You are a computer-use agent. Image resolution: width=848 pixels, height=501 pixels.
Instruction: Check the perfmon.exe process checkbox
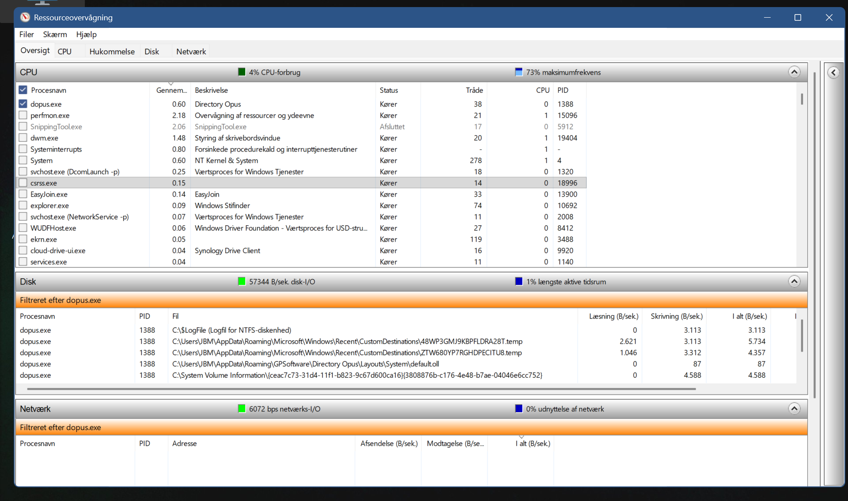tap(23, 115)
